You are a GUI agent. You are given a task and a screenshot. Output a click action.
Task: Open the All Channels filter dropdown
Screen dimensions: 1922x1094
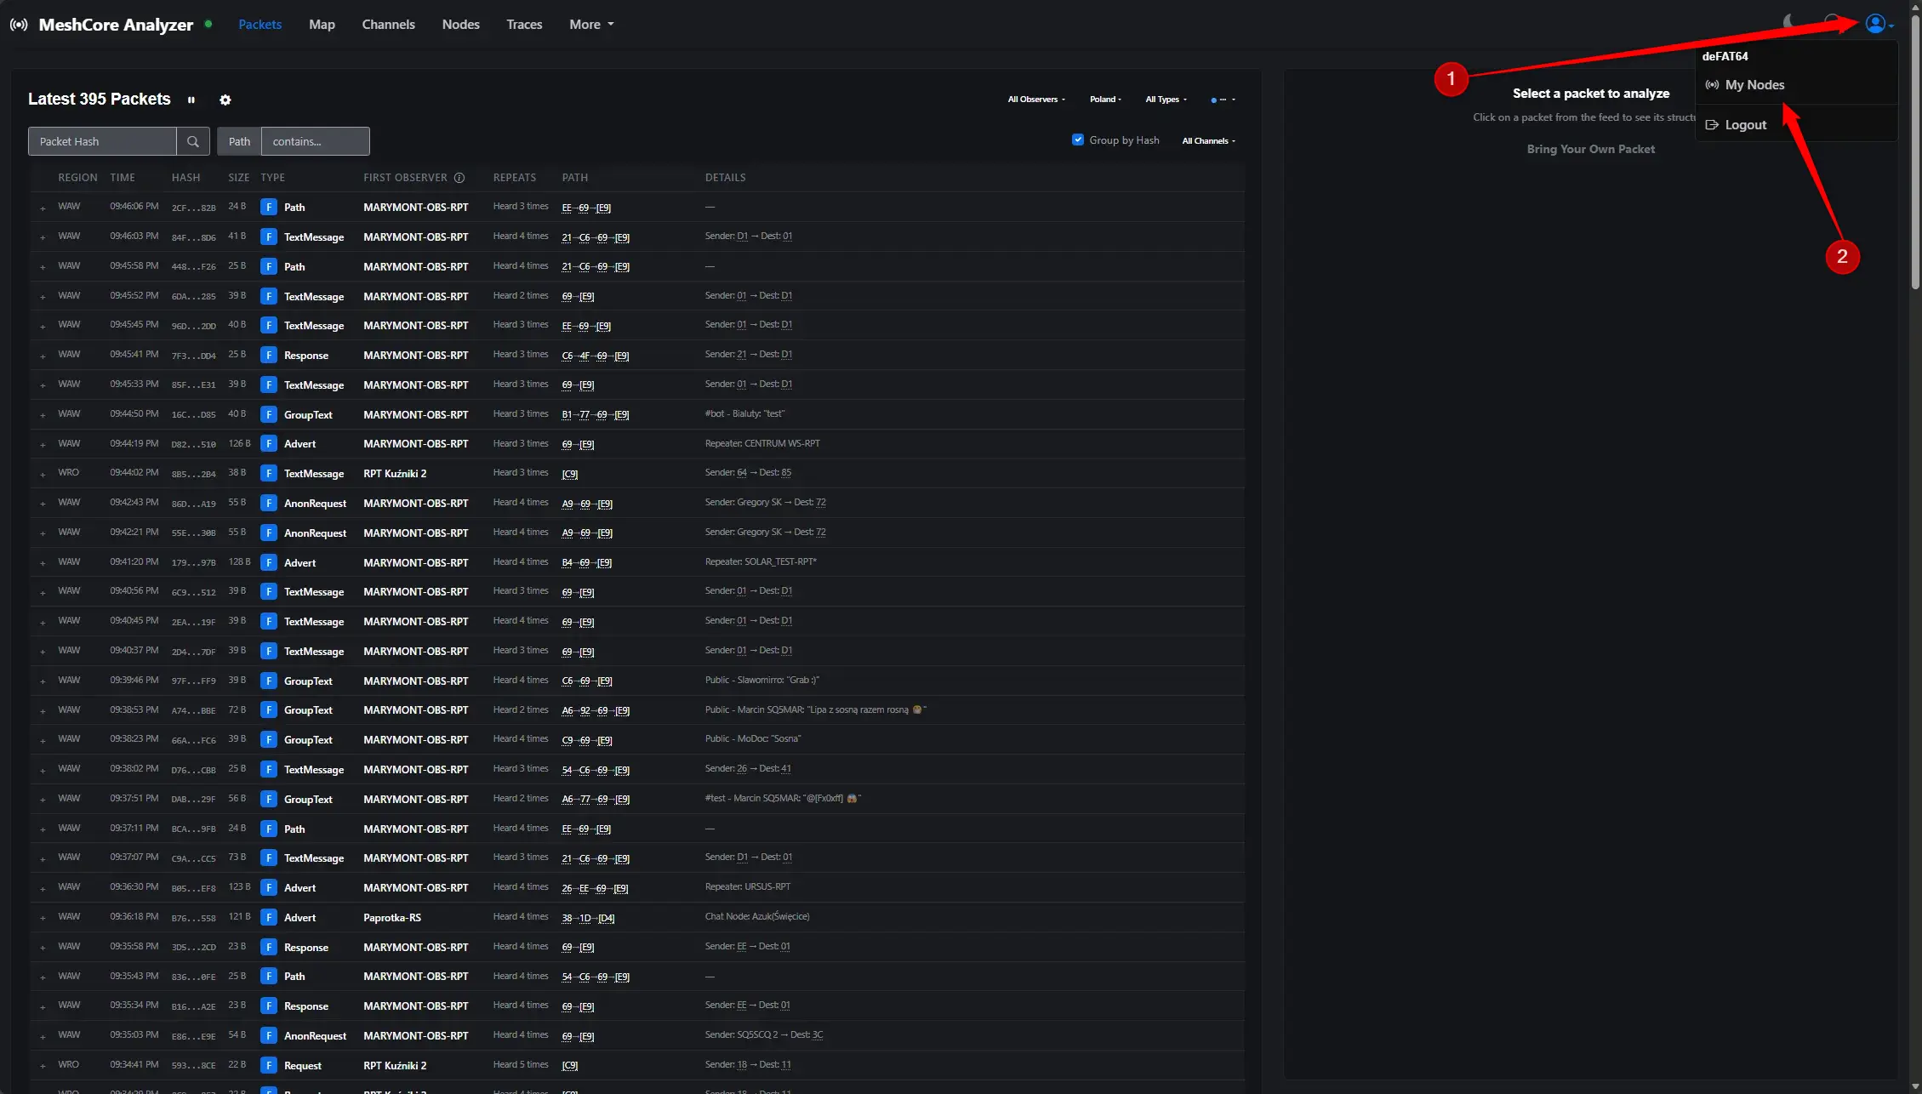pyautogui.click(x=1208, y=141)
